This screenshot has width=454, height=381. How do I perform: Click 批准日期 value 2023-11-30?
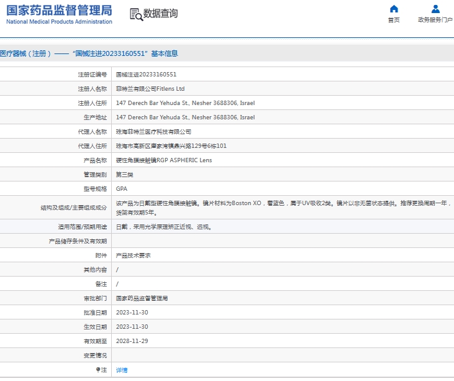132,313
